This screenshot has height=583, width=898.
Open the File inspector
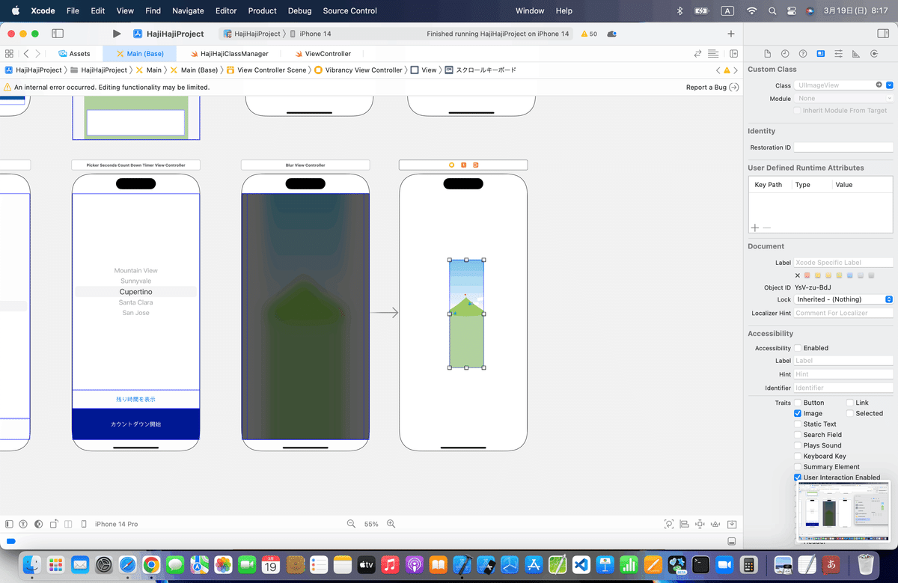(x=767, y=54)
